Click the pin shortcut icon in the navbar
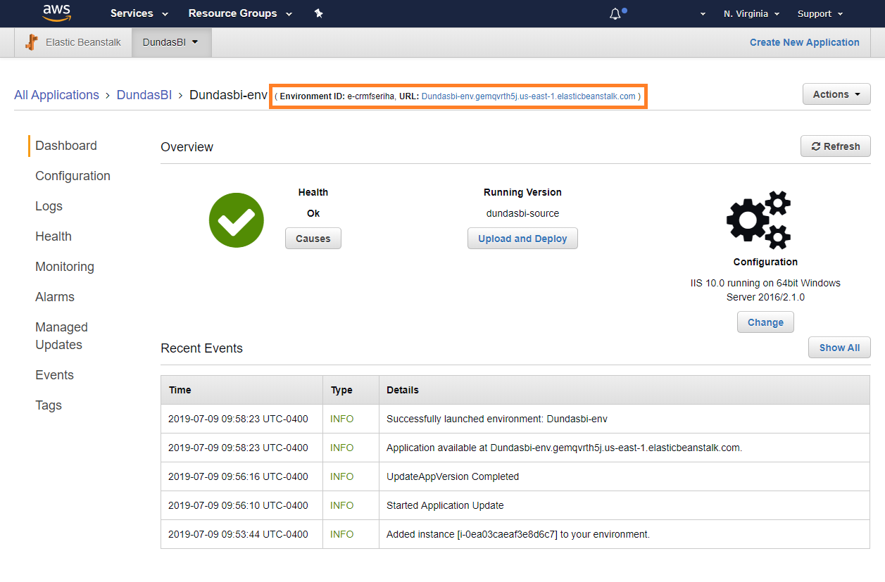Image resolution: width=885 pixels, height=582 pixels. click(x=318, y=13)
